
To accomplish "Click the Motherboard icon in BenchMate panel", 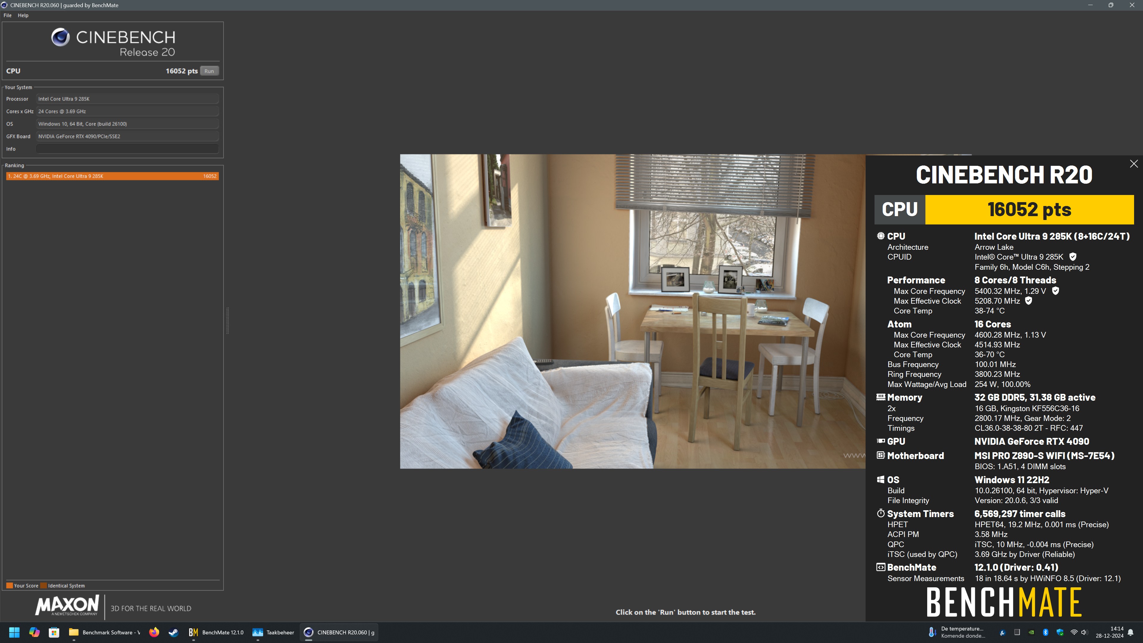I will (881, 455).
